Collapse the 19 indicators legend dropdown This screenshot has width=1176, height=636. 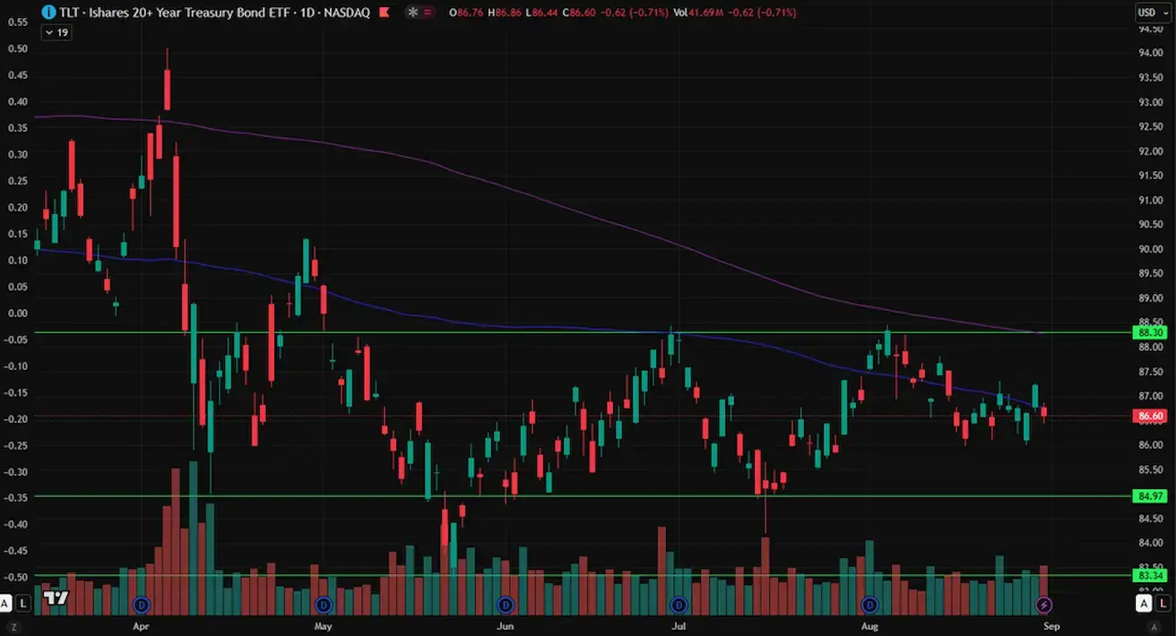point(56,32)
